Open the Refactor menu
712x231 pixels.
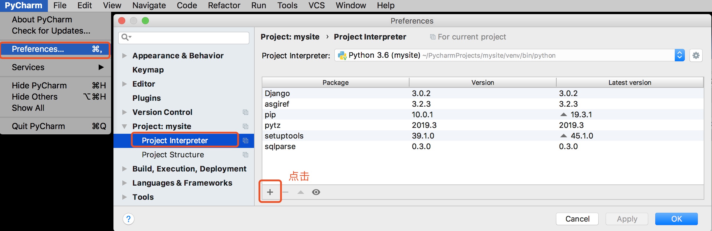pyautogui.click(x=224, y=6)
